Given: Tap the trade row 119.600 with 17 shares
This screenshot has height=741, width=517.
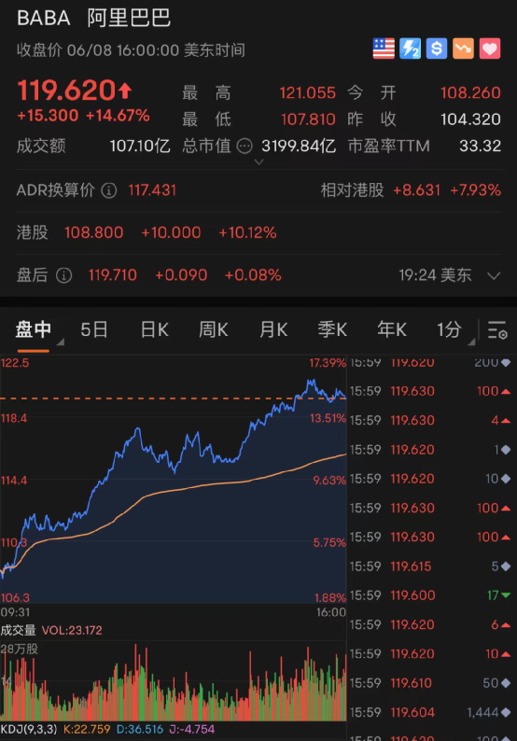Looking at the screenshot, I should 430,595.
